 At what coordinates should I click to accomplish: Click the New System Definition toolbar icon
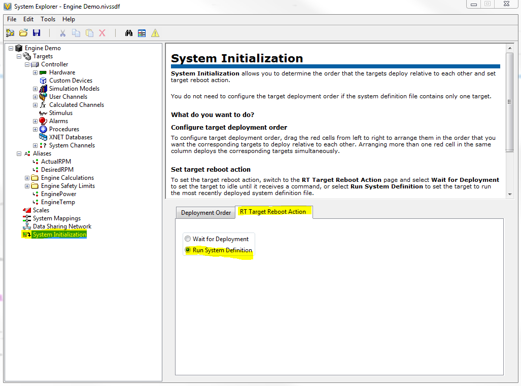click(x=10, y=33)
